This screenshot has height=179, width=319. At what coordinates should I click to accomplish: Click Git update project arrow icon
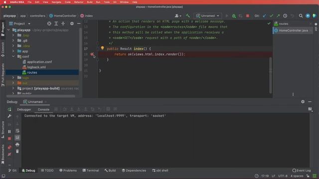264,15
